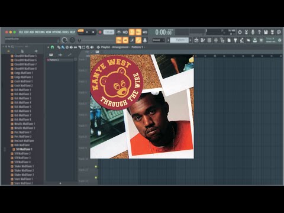This screenshot has height=213, width=284.
Task: Open the snap (none) dropdown
Action: (159, 40)
